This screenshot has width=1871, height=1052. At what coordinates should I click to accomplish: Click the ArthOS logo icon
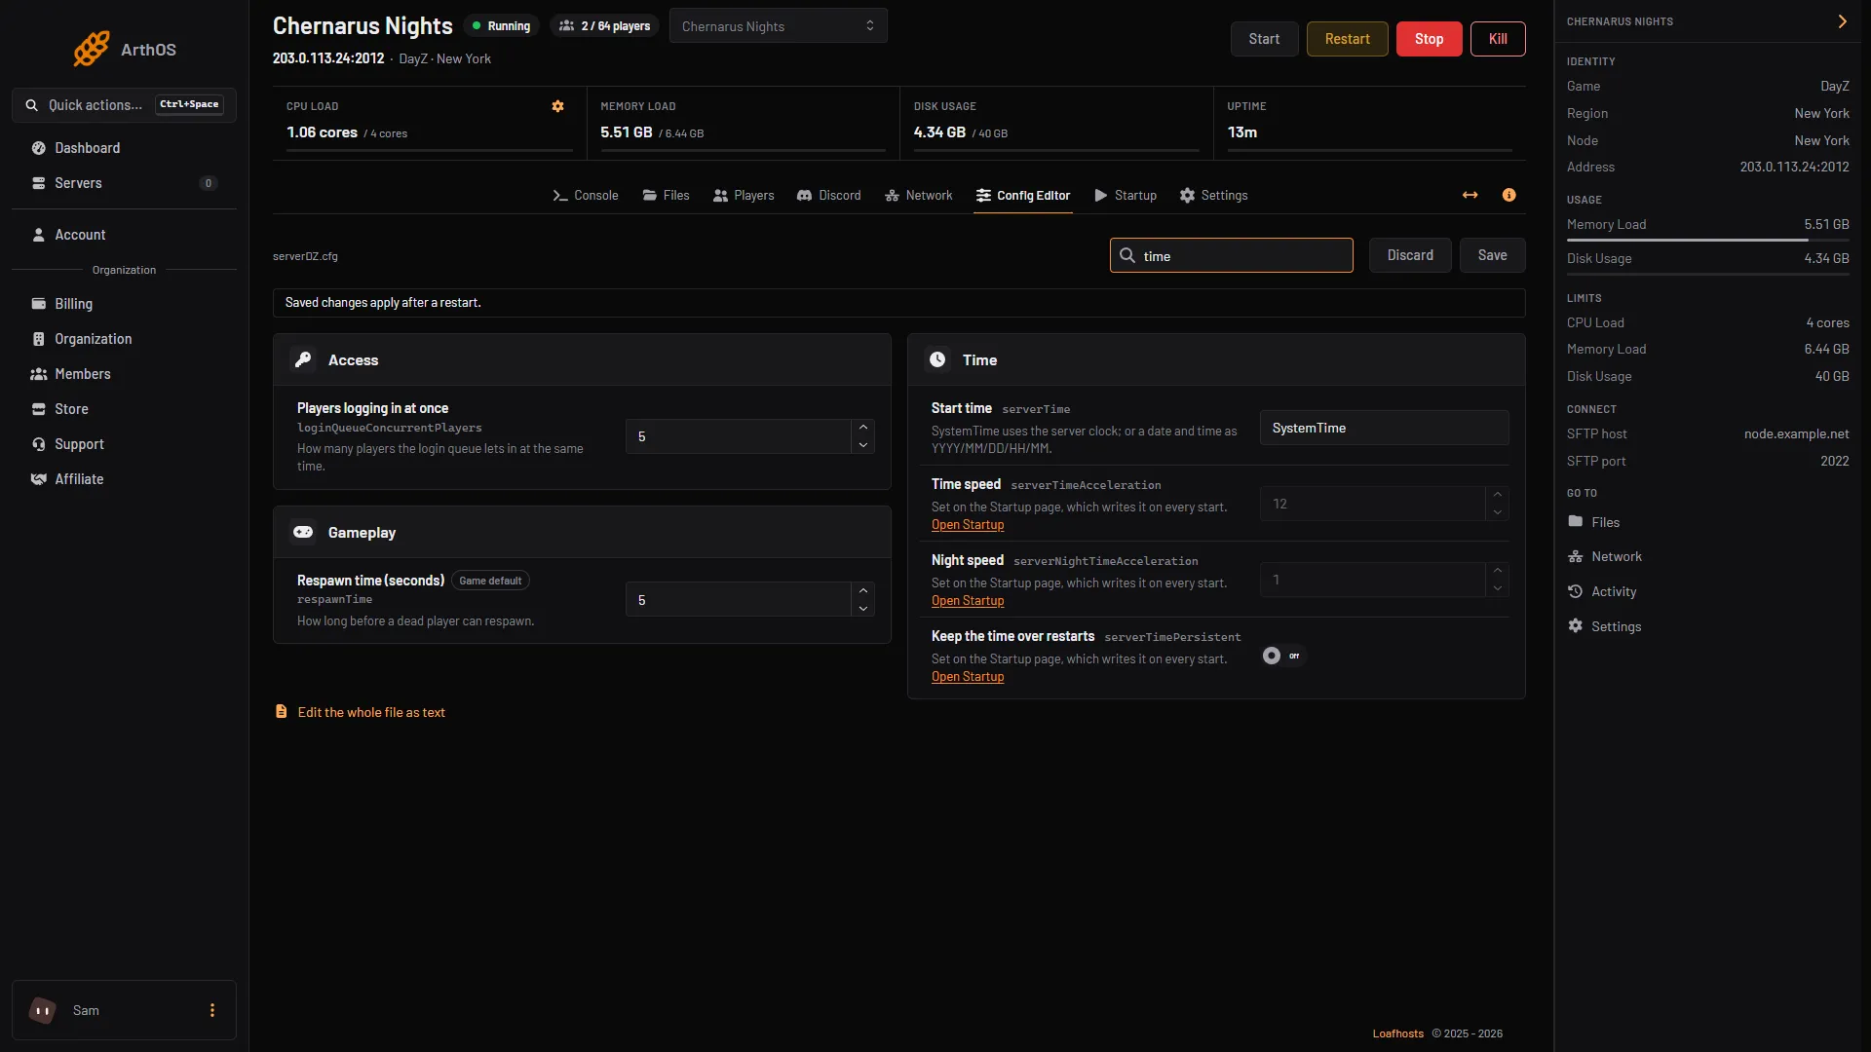(x=92, y=49)
